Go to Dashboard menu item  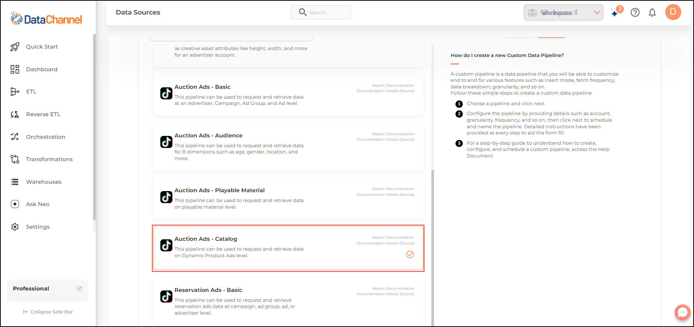tap(42, 69)
